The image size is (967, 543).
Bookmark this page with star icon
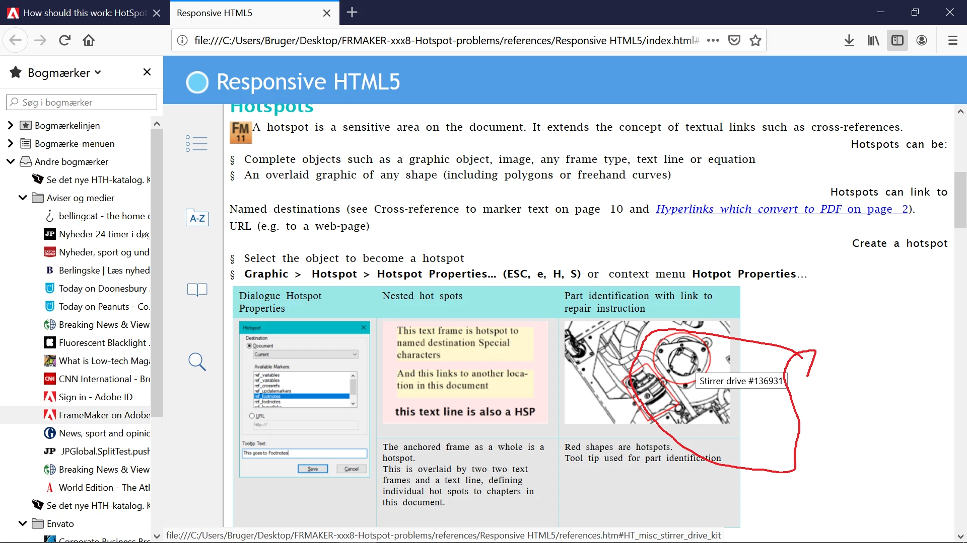coord(755,40)
